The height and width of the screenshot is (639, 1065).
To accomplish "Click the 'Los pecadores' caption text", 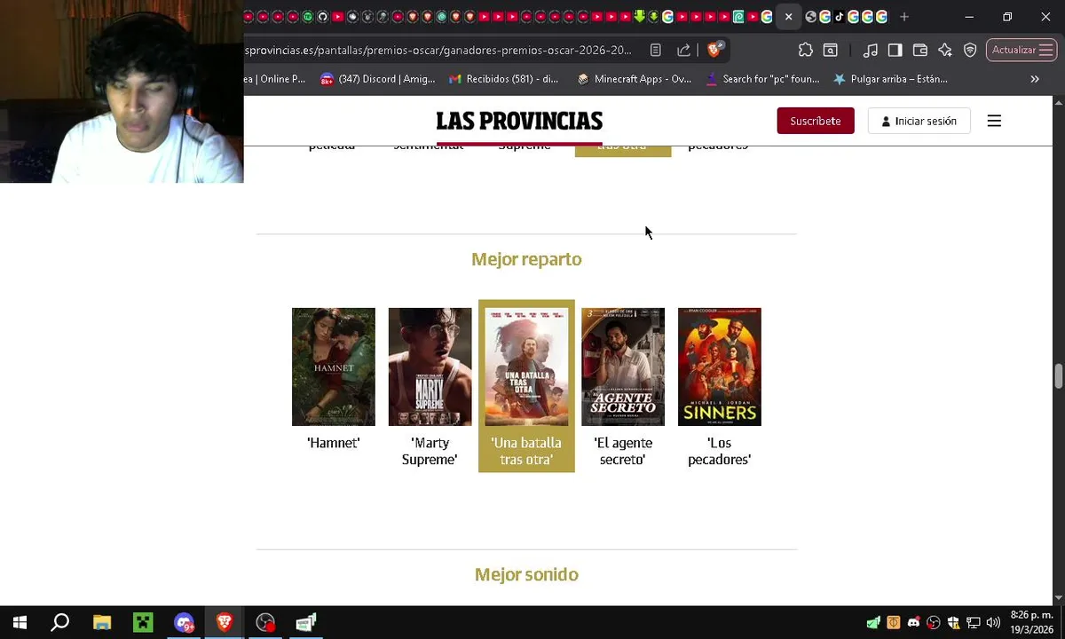I will coord(720,451).
